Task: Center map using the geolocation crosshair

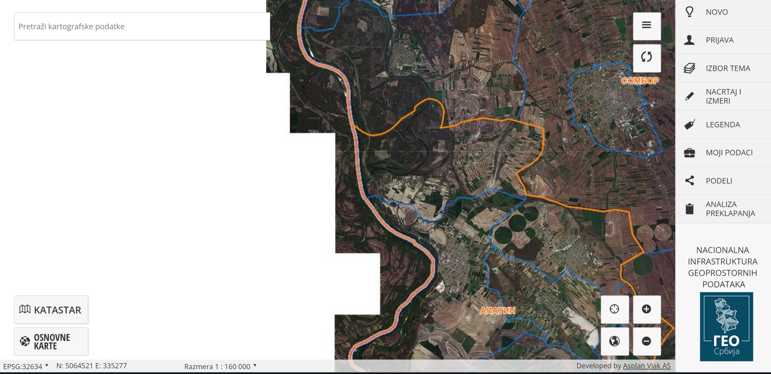Action: [615, 309]
